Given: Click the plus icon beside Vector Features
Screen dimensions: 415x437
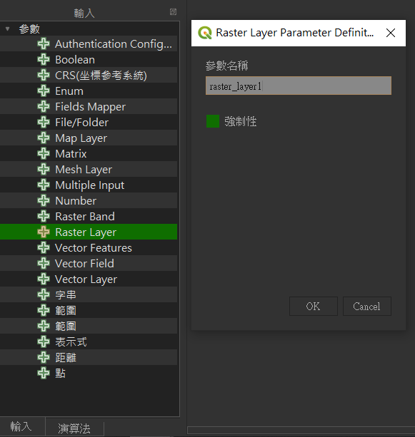Looking at the screenshot, I should coord(44,247).
